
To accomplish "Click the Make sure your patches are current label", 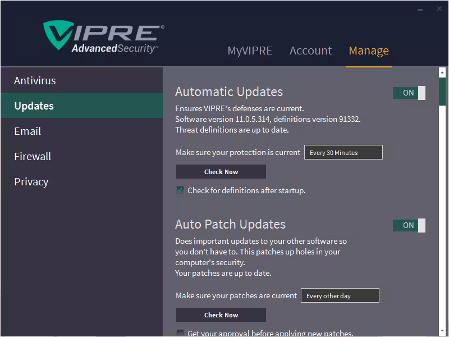I will click(x=236, y=296).
